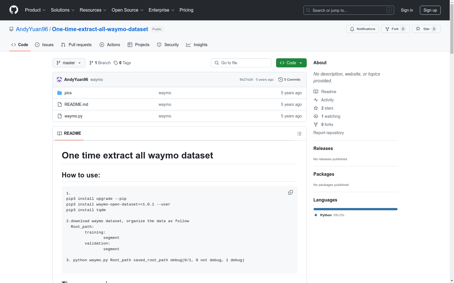View the 1 Branch link
The height and width of the screenshot is (283, 454).
click(x=100, y=63)
